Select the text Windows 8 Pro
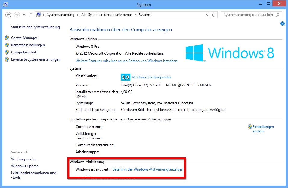This screenshot has width=288, height=188. click(x=88, y=47)
